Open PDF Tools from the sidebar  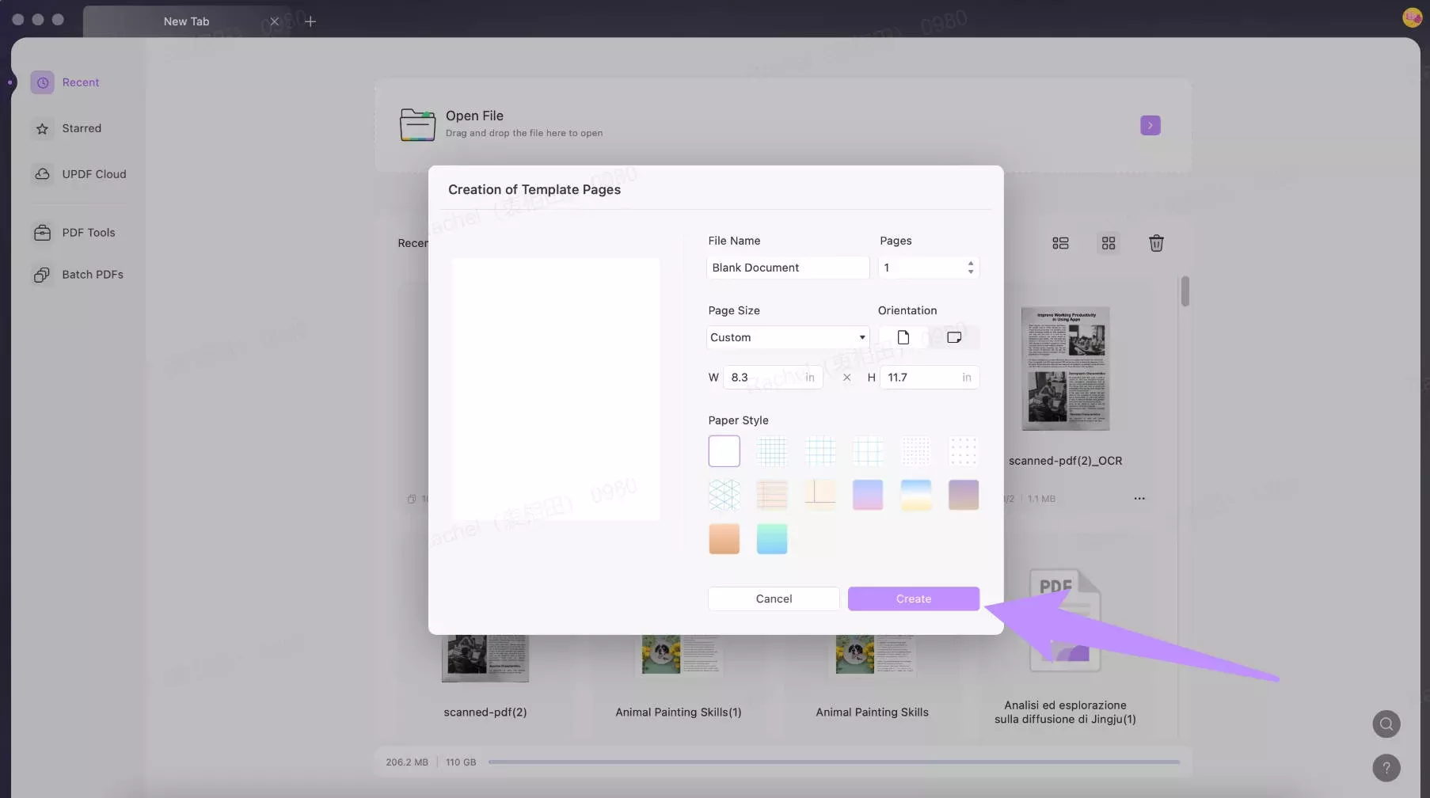pyautogui.click(x=74, y=233)
